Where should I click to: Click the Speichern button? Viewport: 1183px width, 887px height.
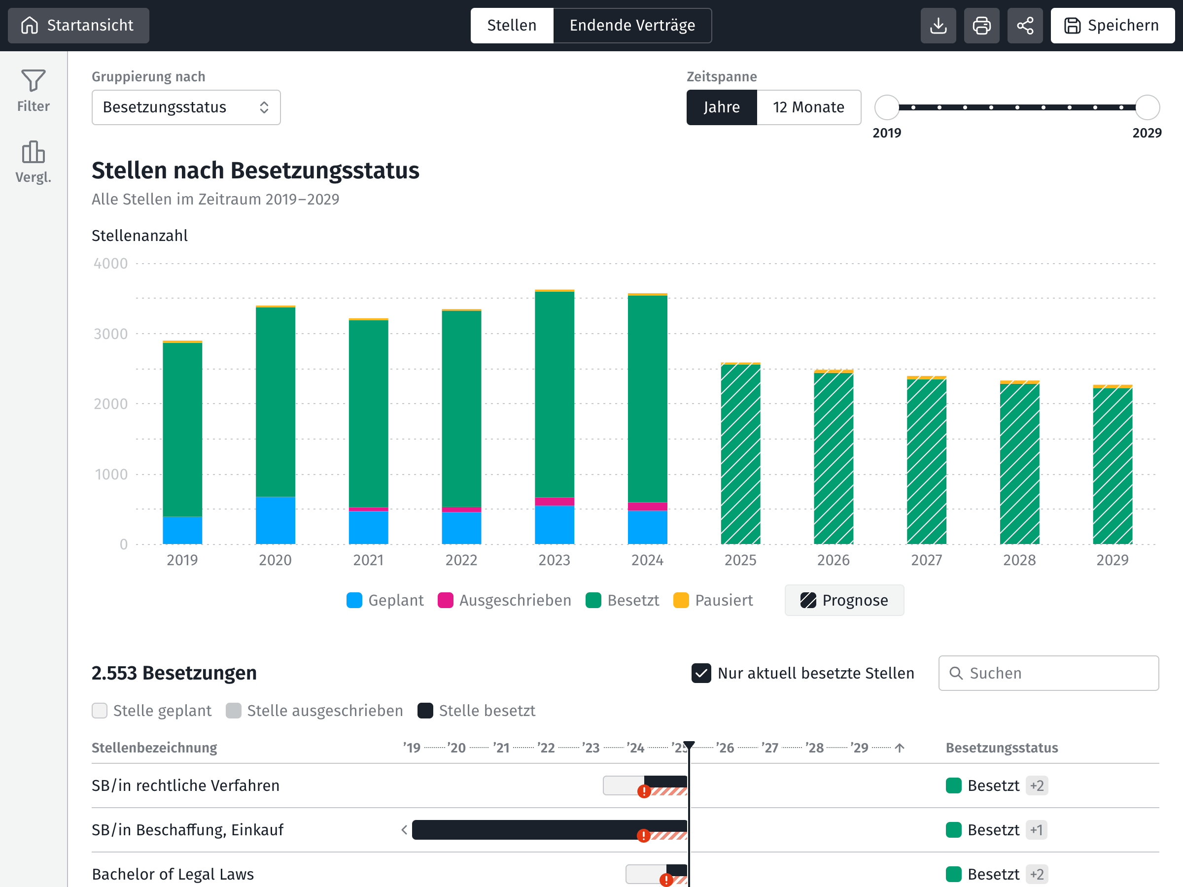(1112, 25)
